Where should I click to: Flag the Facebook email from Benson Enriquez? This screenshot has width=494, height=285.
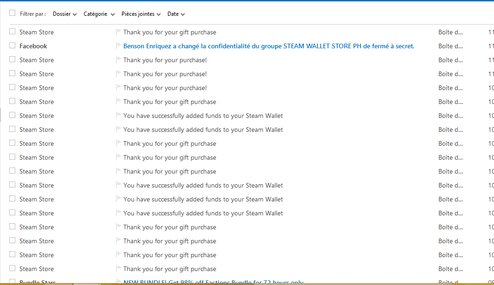point(118,45)
